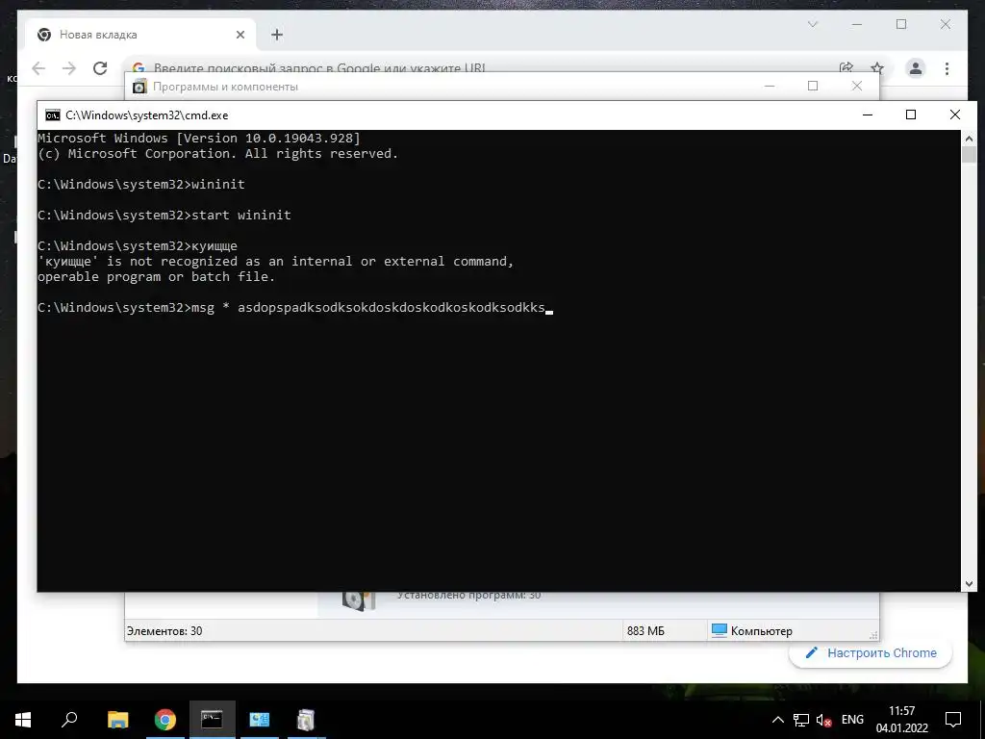Open taskbar search
Image resolution: width=985 pixels, height=739 pixels.
pos(69,720)
